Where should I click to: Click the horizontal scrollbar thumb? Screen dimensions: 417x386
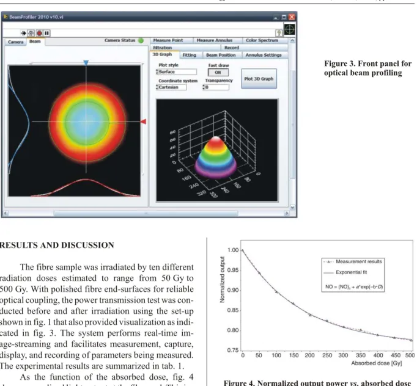146,213
